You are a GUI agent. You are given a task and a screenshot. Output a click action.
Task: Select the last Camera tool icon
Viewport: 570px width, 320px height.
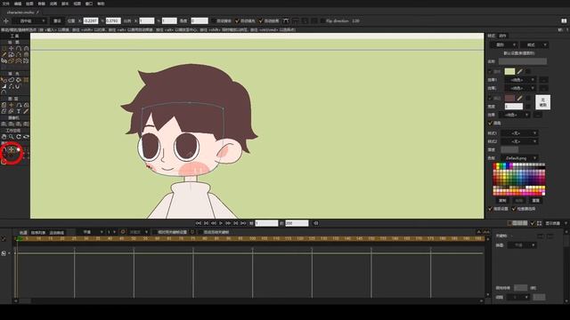(26, 124)
